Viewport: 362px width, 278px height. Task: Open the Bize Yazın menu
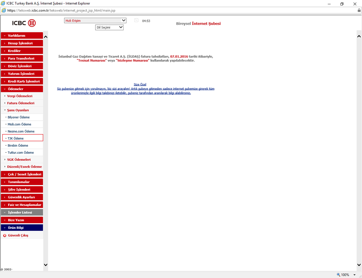[x=22, y=220]
